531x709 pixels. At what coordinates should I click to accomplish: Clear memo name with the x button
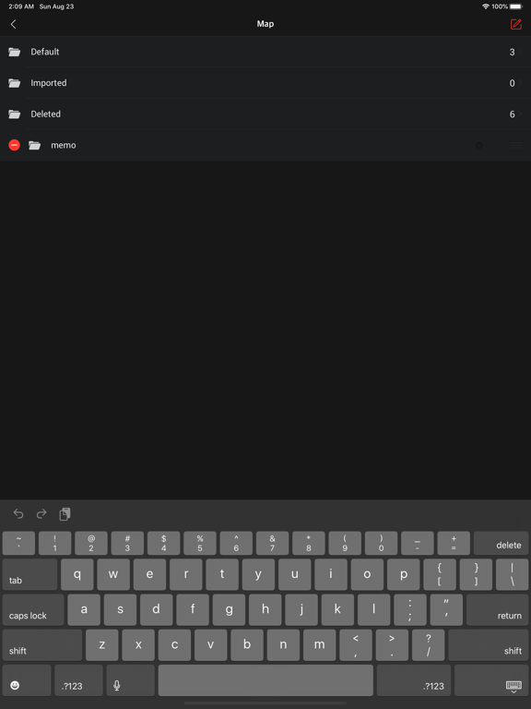point(479,145)
